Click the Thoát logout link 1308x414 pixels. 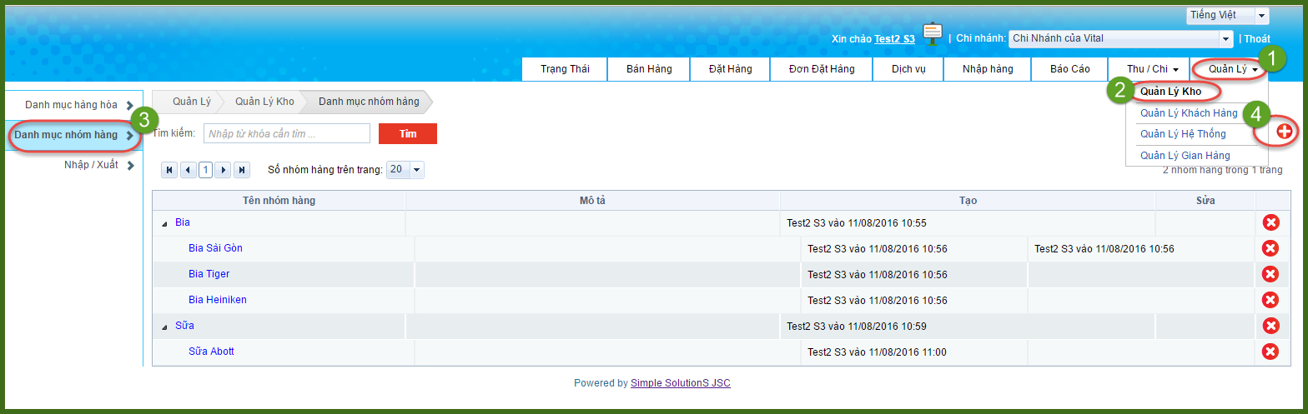1257,38
